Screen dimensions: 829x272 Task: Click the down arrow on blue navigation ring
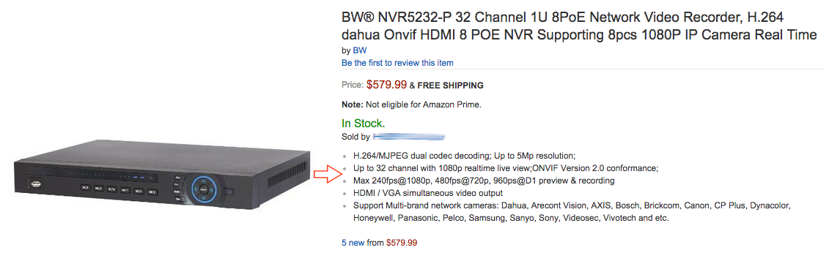click(204, 198)
